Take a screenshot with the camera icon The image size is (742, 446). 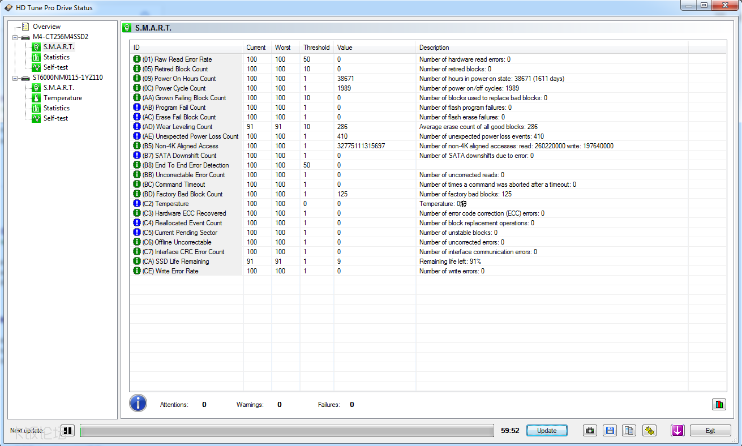tap(590, 431)
